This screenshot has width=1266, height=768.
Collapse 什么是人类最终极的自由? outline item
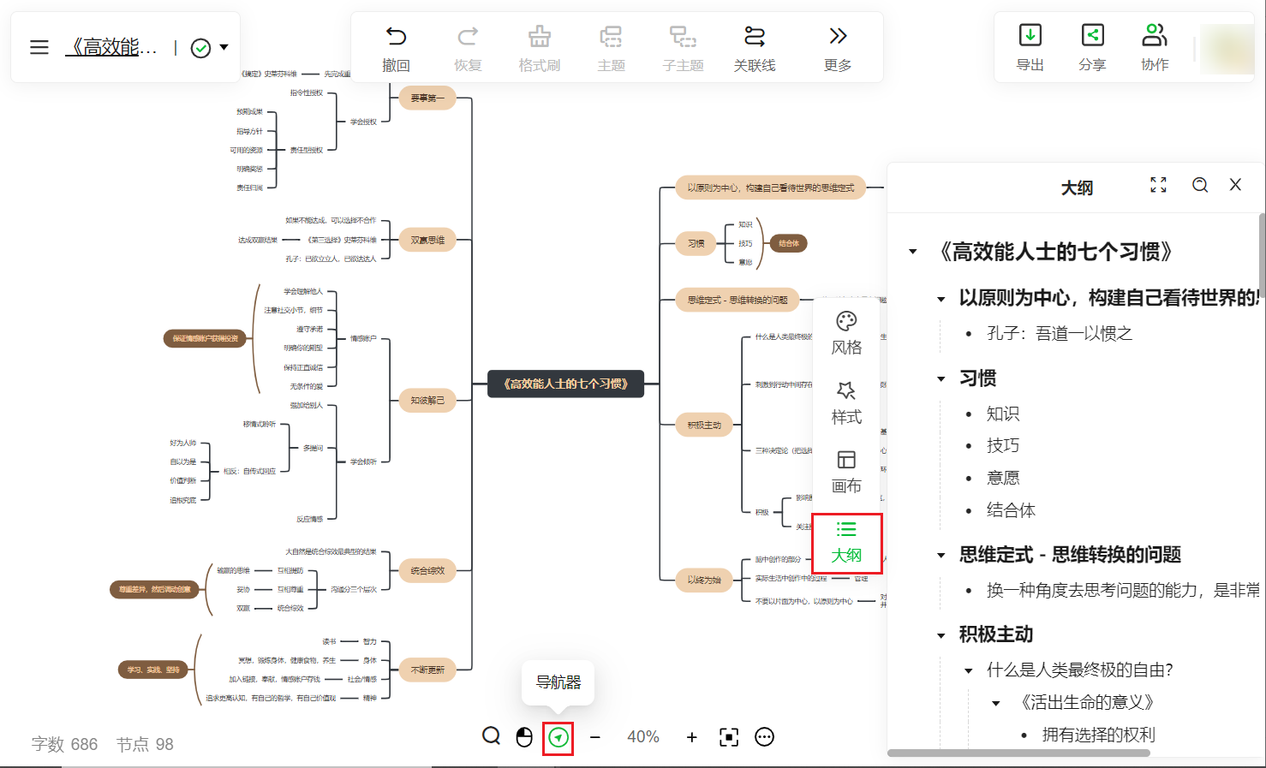[x=969, y=670]
